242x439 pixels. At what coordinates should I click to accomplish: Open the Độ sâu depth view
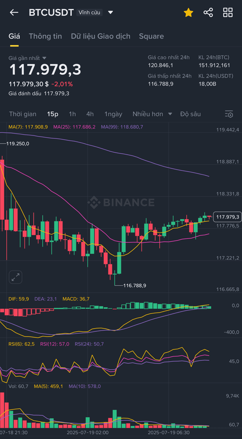tap(191, 114)
